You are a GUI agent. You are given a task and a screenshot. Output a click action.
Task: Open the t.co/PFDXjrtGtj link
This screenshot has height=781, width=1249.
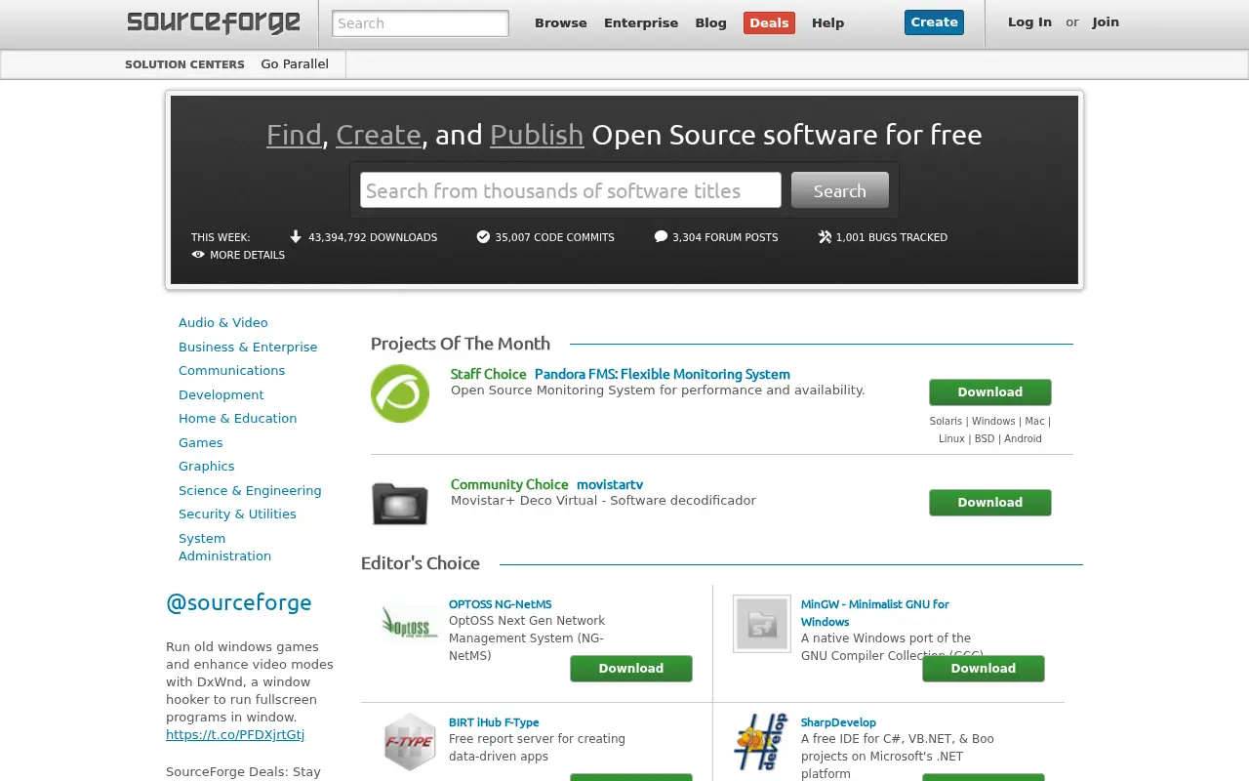[x=235, y=735]
